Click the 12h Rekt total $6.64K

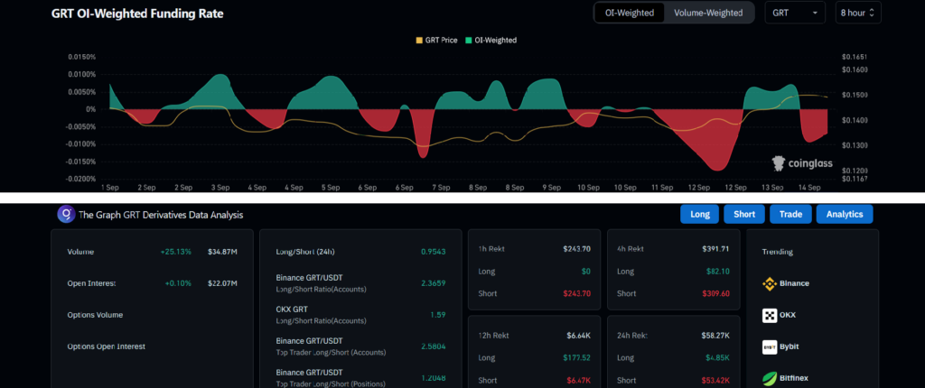tap(579, 336)
